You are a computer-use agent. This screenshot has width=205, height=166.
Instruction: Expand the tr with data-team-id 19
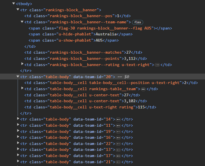point(18,131)
